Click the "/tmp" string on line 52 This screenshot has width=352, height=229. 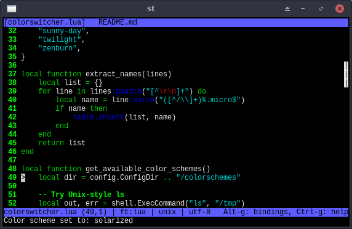click(228, 203)
